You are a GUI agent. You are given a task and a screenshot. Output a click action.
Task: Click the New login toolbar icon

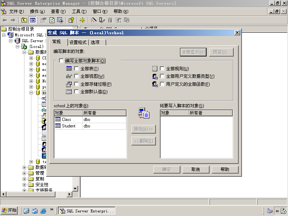click(x=119, y=20)
